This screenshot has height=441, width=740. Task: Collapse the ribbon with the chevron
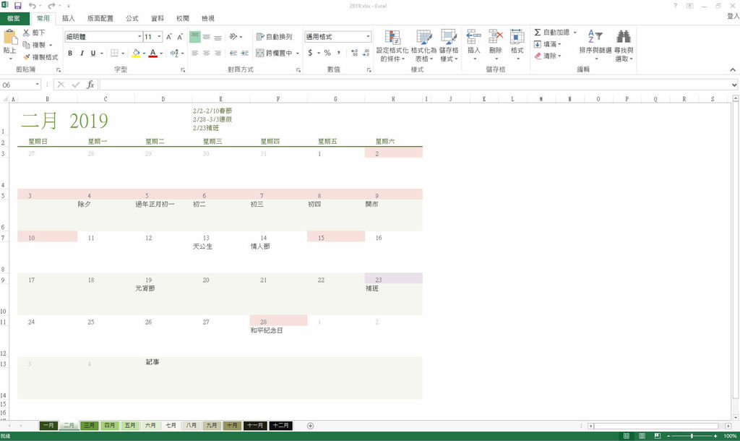pyautogui.click(x=733, y=69)
